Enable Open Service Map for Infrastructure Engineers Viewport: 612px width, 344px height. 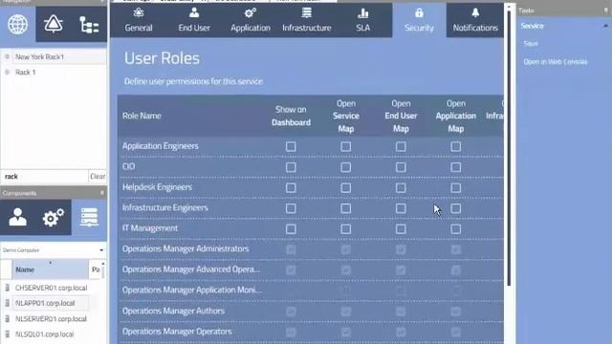pos(346,208)
